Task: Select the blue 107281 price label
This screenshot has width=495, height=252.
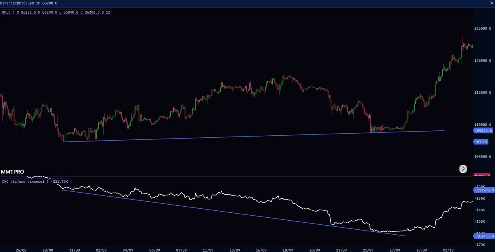Action: [481, 141]
